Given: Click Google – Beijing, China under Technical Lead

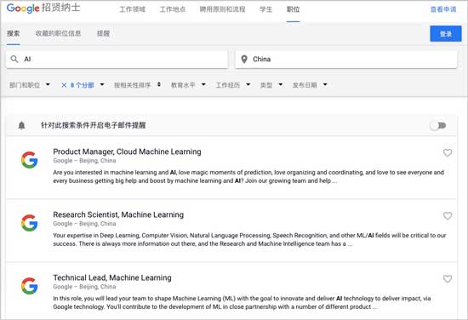Looking at the screenshot, I should [x=84, y=287].
